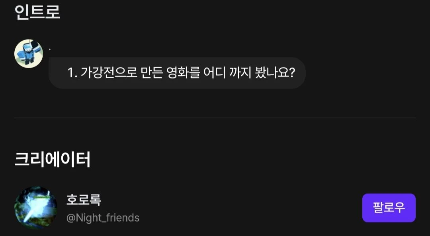430x236 pixels.
Task: Select the 크리에이터 section heading
Action: (52, 159)
